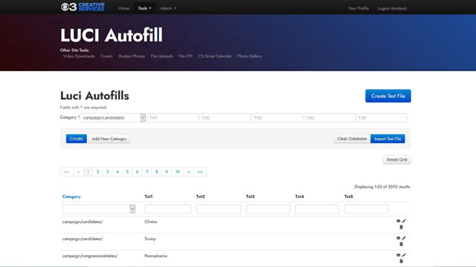Click the blue Create button

(x=76, y=139)
